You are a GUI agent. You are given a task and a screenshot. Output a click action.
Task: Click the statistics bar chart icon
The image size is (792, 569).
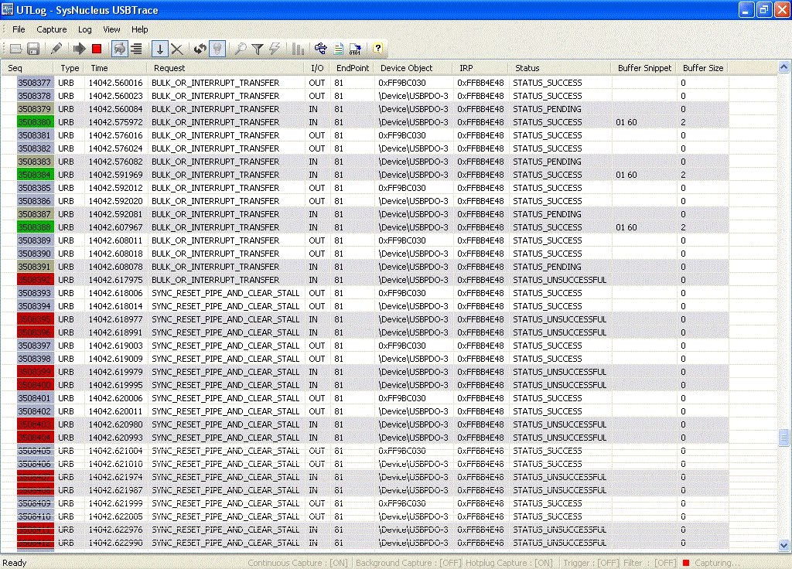tap(298, 49)
